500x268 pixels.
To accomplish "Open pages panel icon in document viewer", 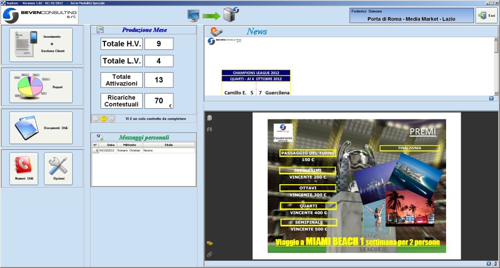I will point(209,118).
